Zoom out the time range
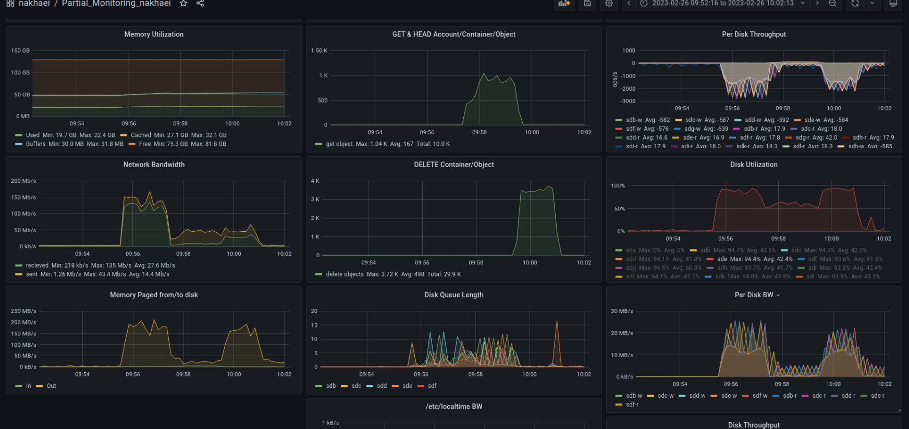This screenshot has width=909, height=429. pyautogui.click(x=832, y=4)
